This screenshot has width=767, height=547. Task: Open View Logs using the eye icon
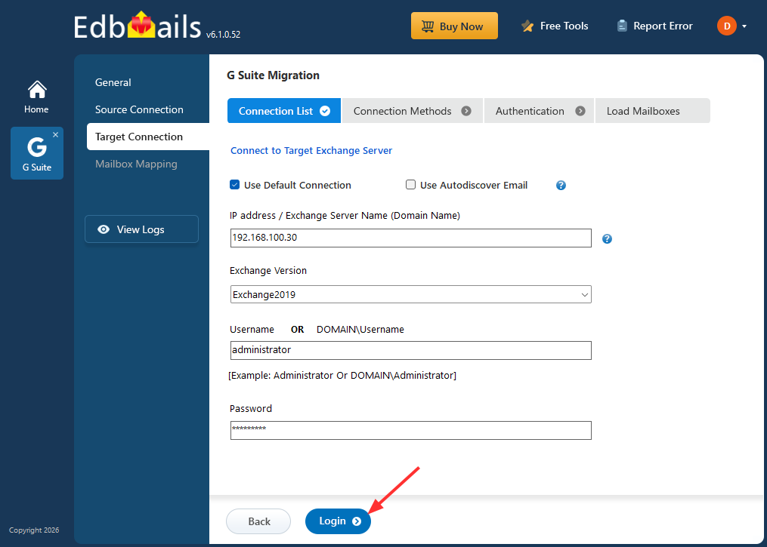coord(104,229)
